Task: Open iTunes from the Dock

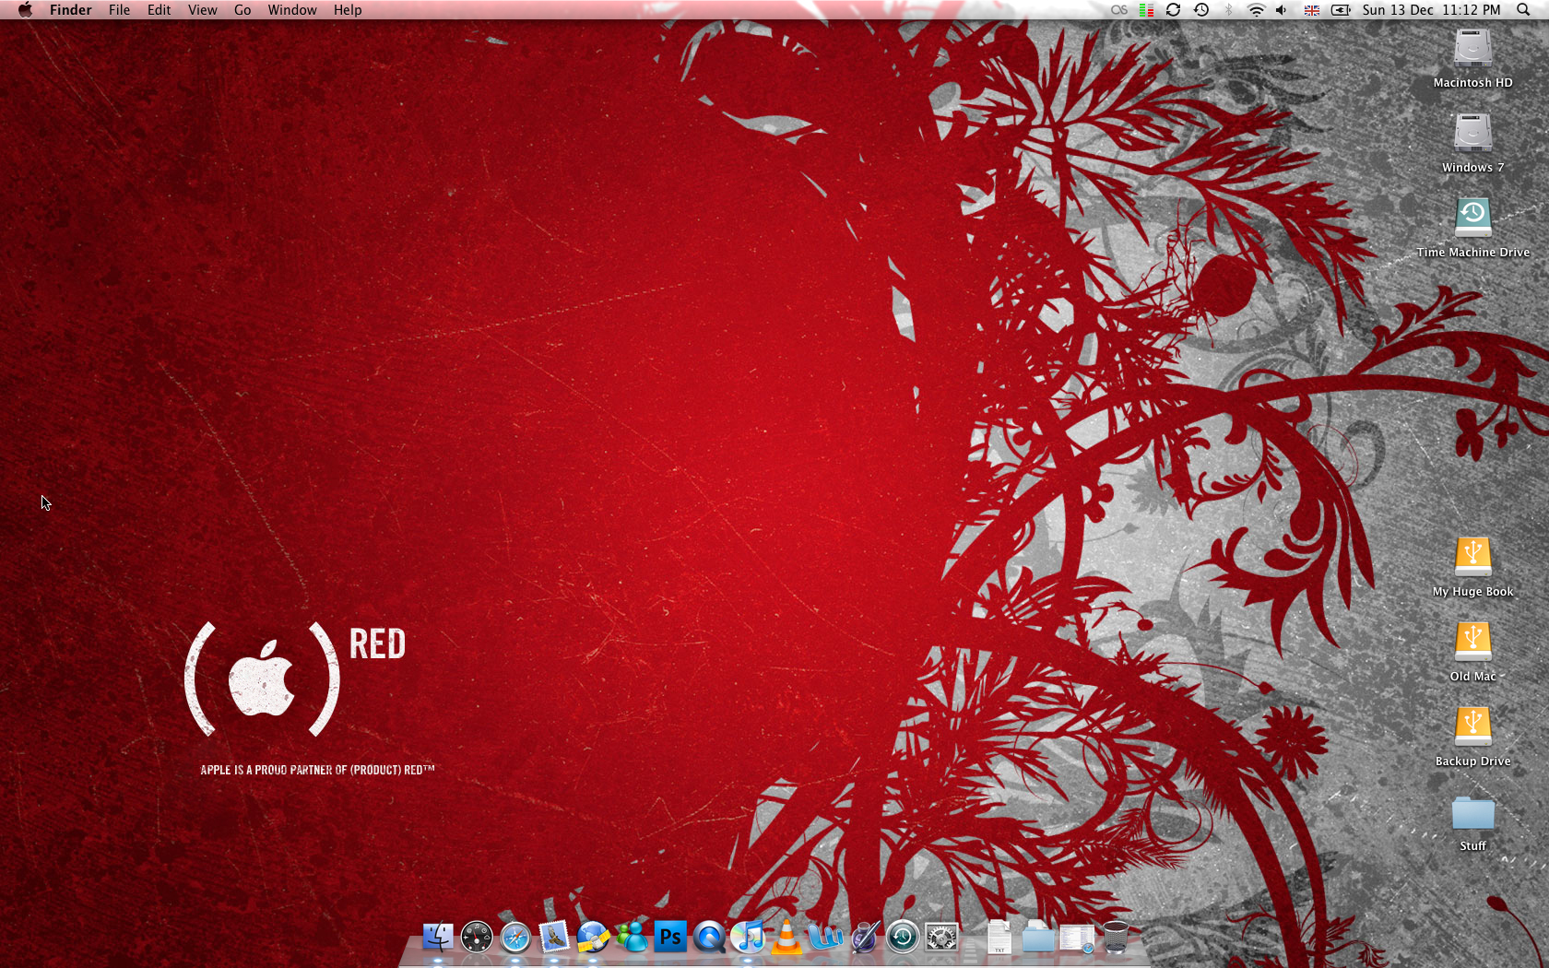Action: (x=748, y=938)
